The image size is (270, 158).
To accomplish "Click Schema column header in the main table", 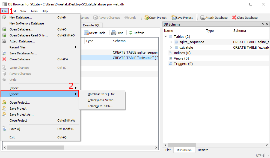I will click(135, 41).
